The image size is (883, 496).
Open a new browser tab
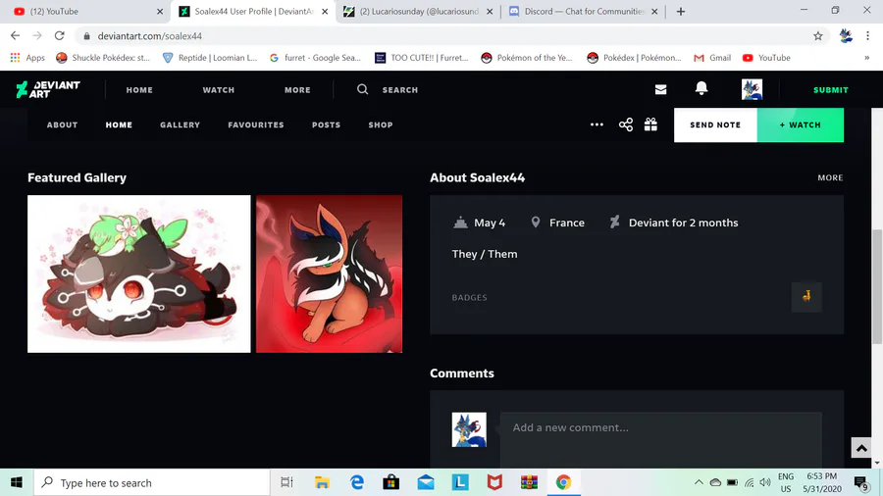(681, 11)
